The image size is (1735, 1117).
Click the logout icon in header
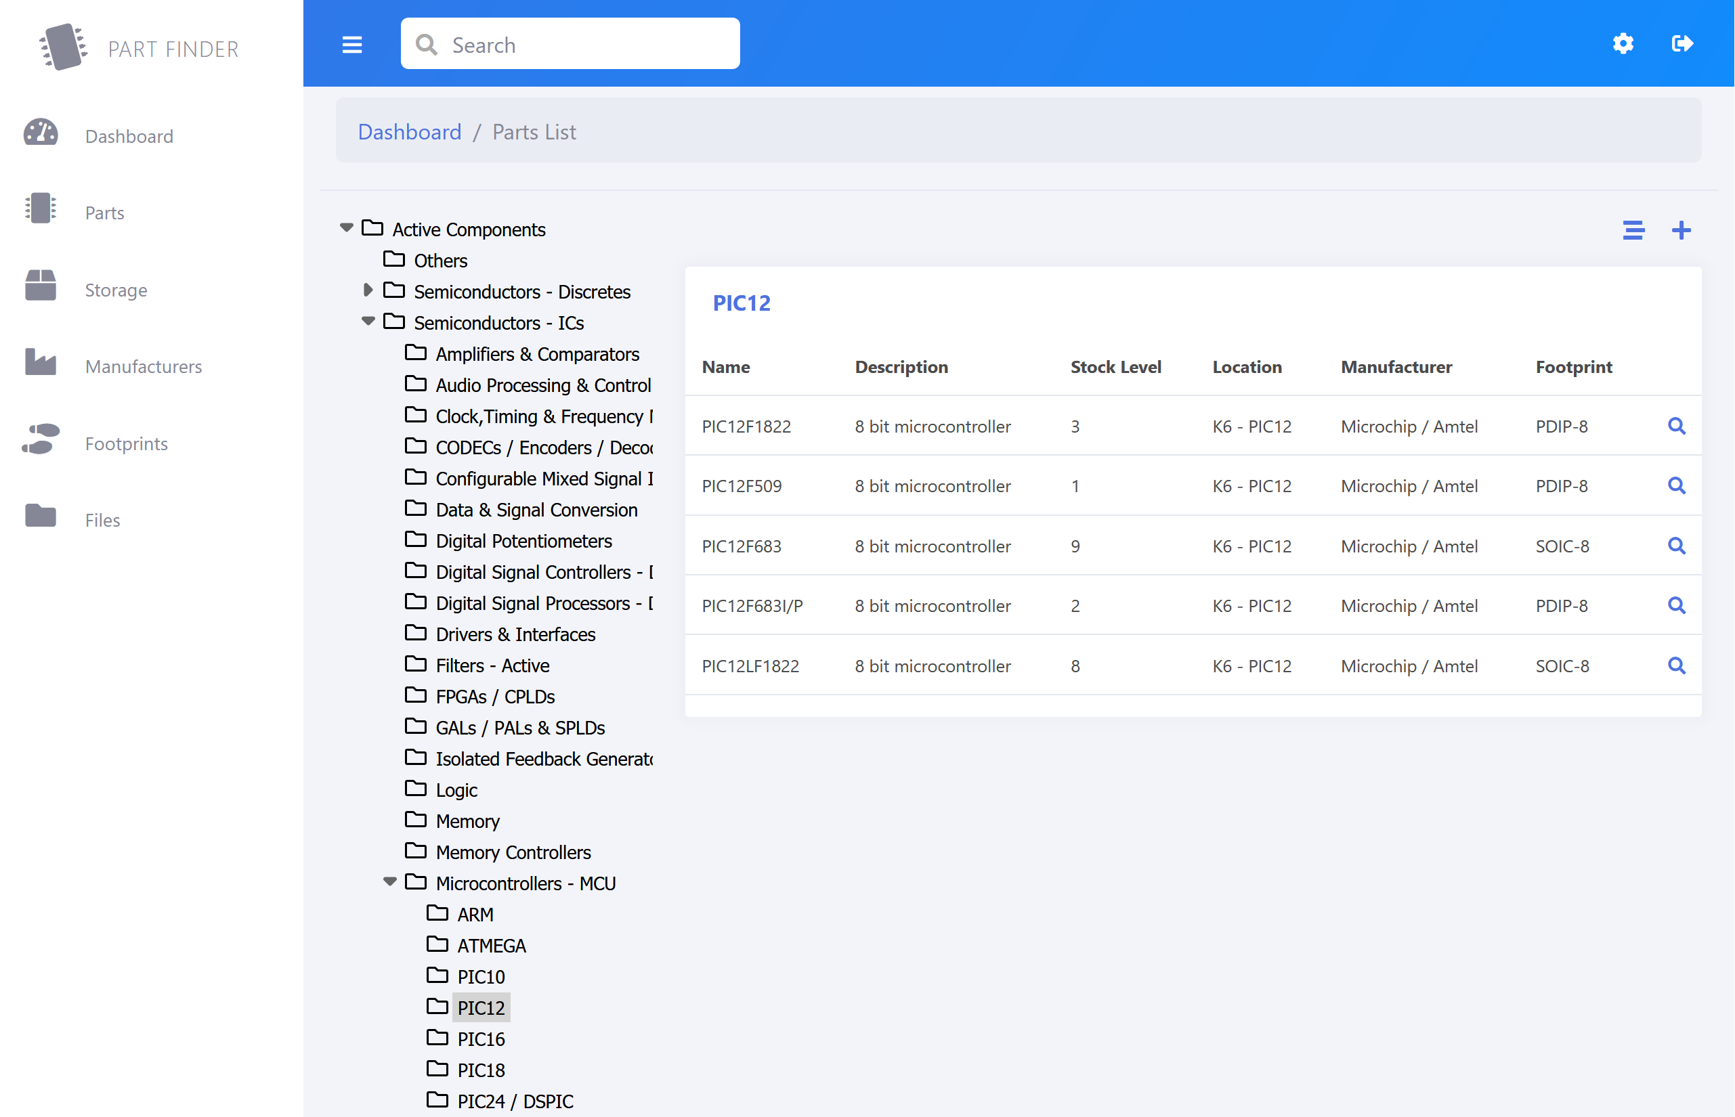click(1682, 43)
